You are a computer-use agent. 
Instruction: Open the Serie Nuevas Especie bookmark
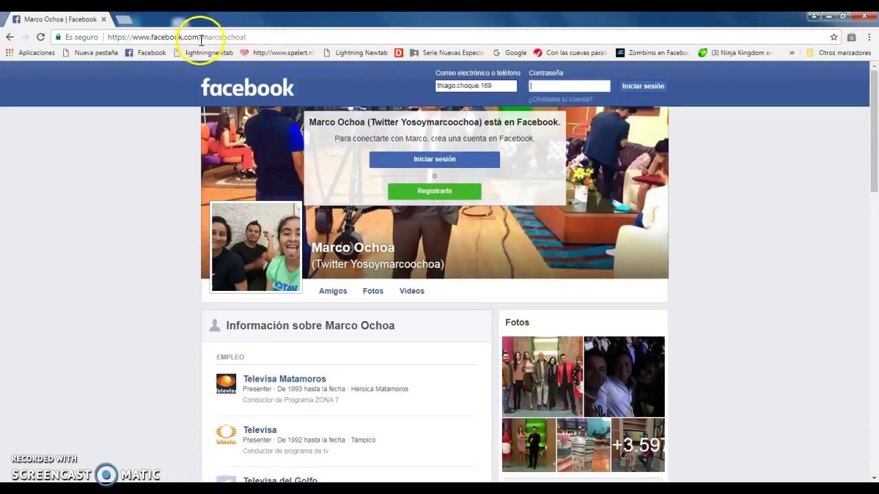[446, 53]
